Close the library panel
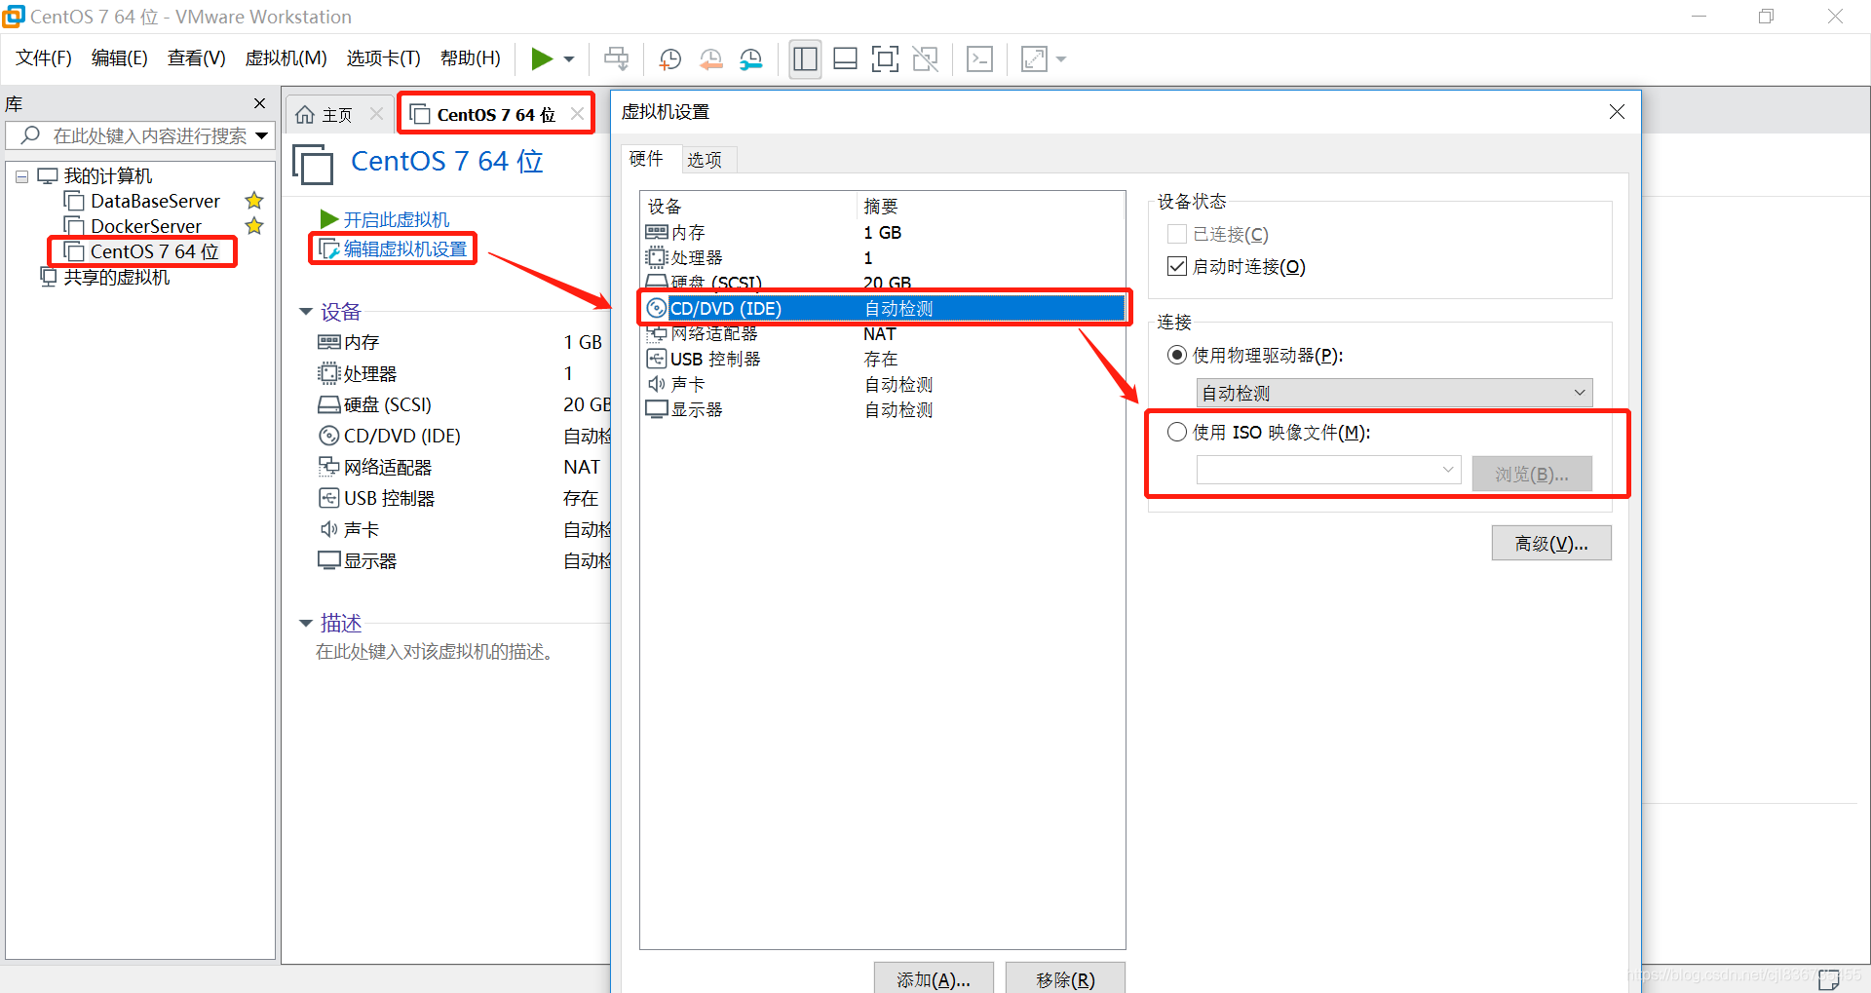This screenshot has width=1871, height=993. (x=259, y=104)
